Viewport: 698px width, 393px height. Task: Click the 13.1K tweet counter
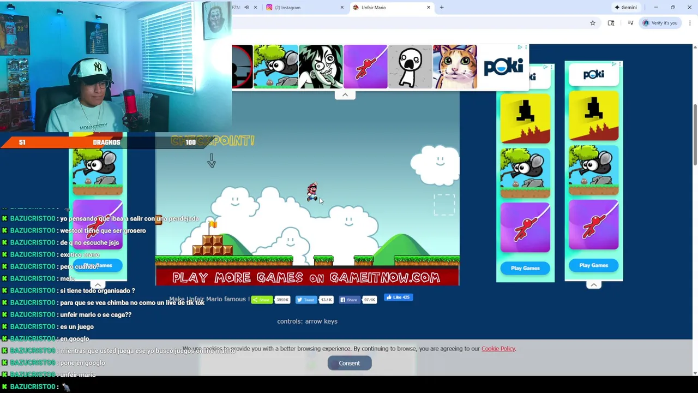[x=326, y=300]
